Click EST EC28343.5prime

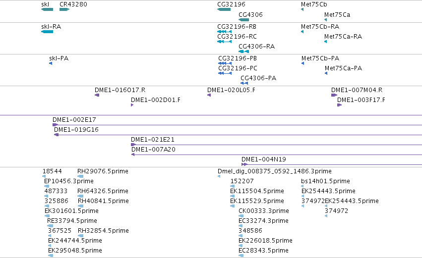click(x=241, y=256)
